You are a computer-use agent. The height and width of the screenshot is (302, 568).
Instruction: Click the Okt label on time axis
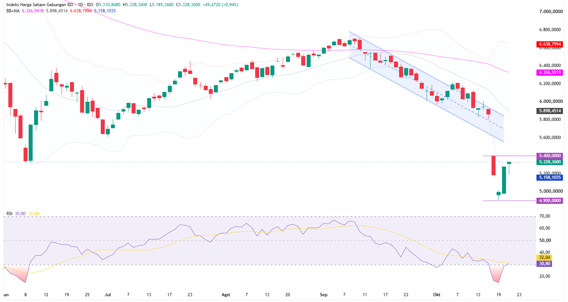pos(437,295)
